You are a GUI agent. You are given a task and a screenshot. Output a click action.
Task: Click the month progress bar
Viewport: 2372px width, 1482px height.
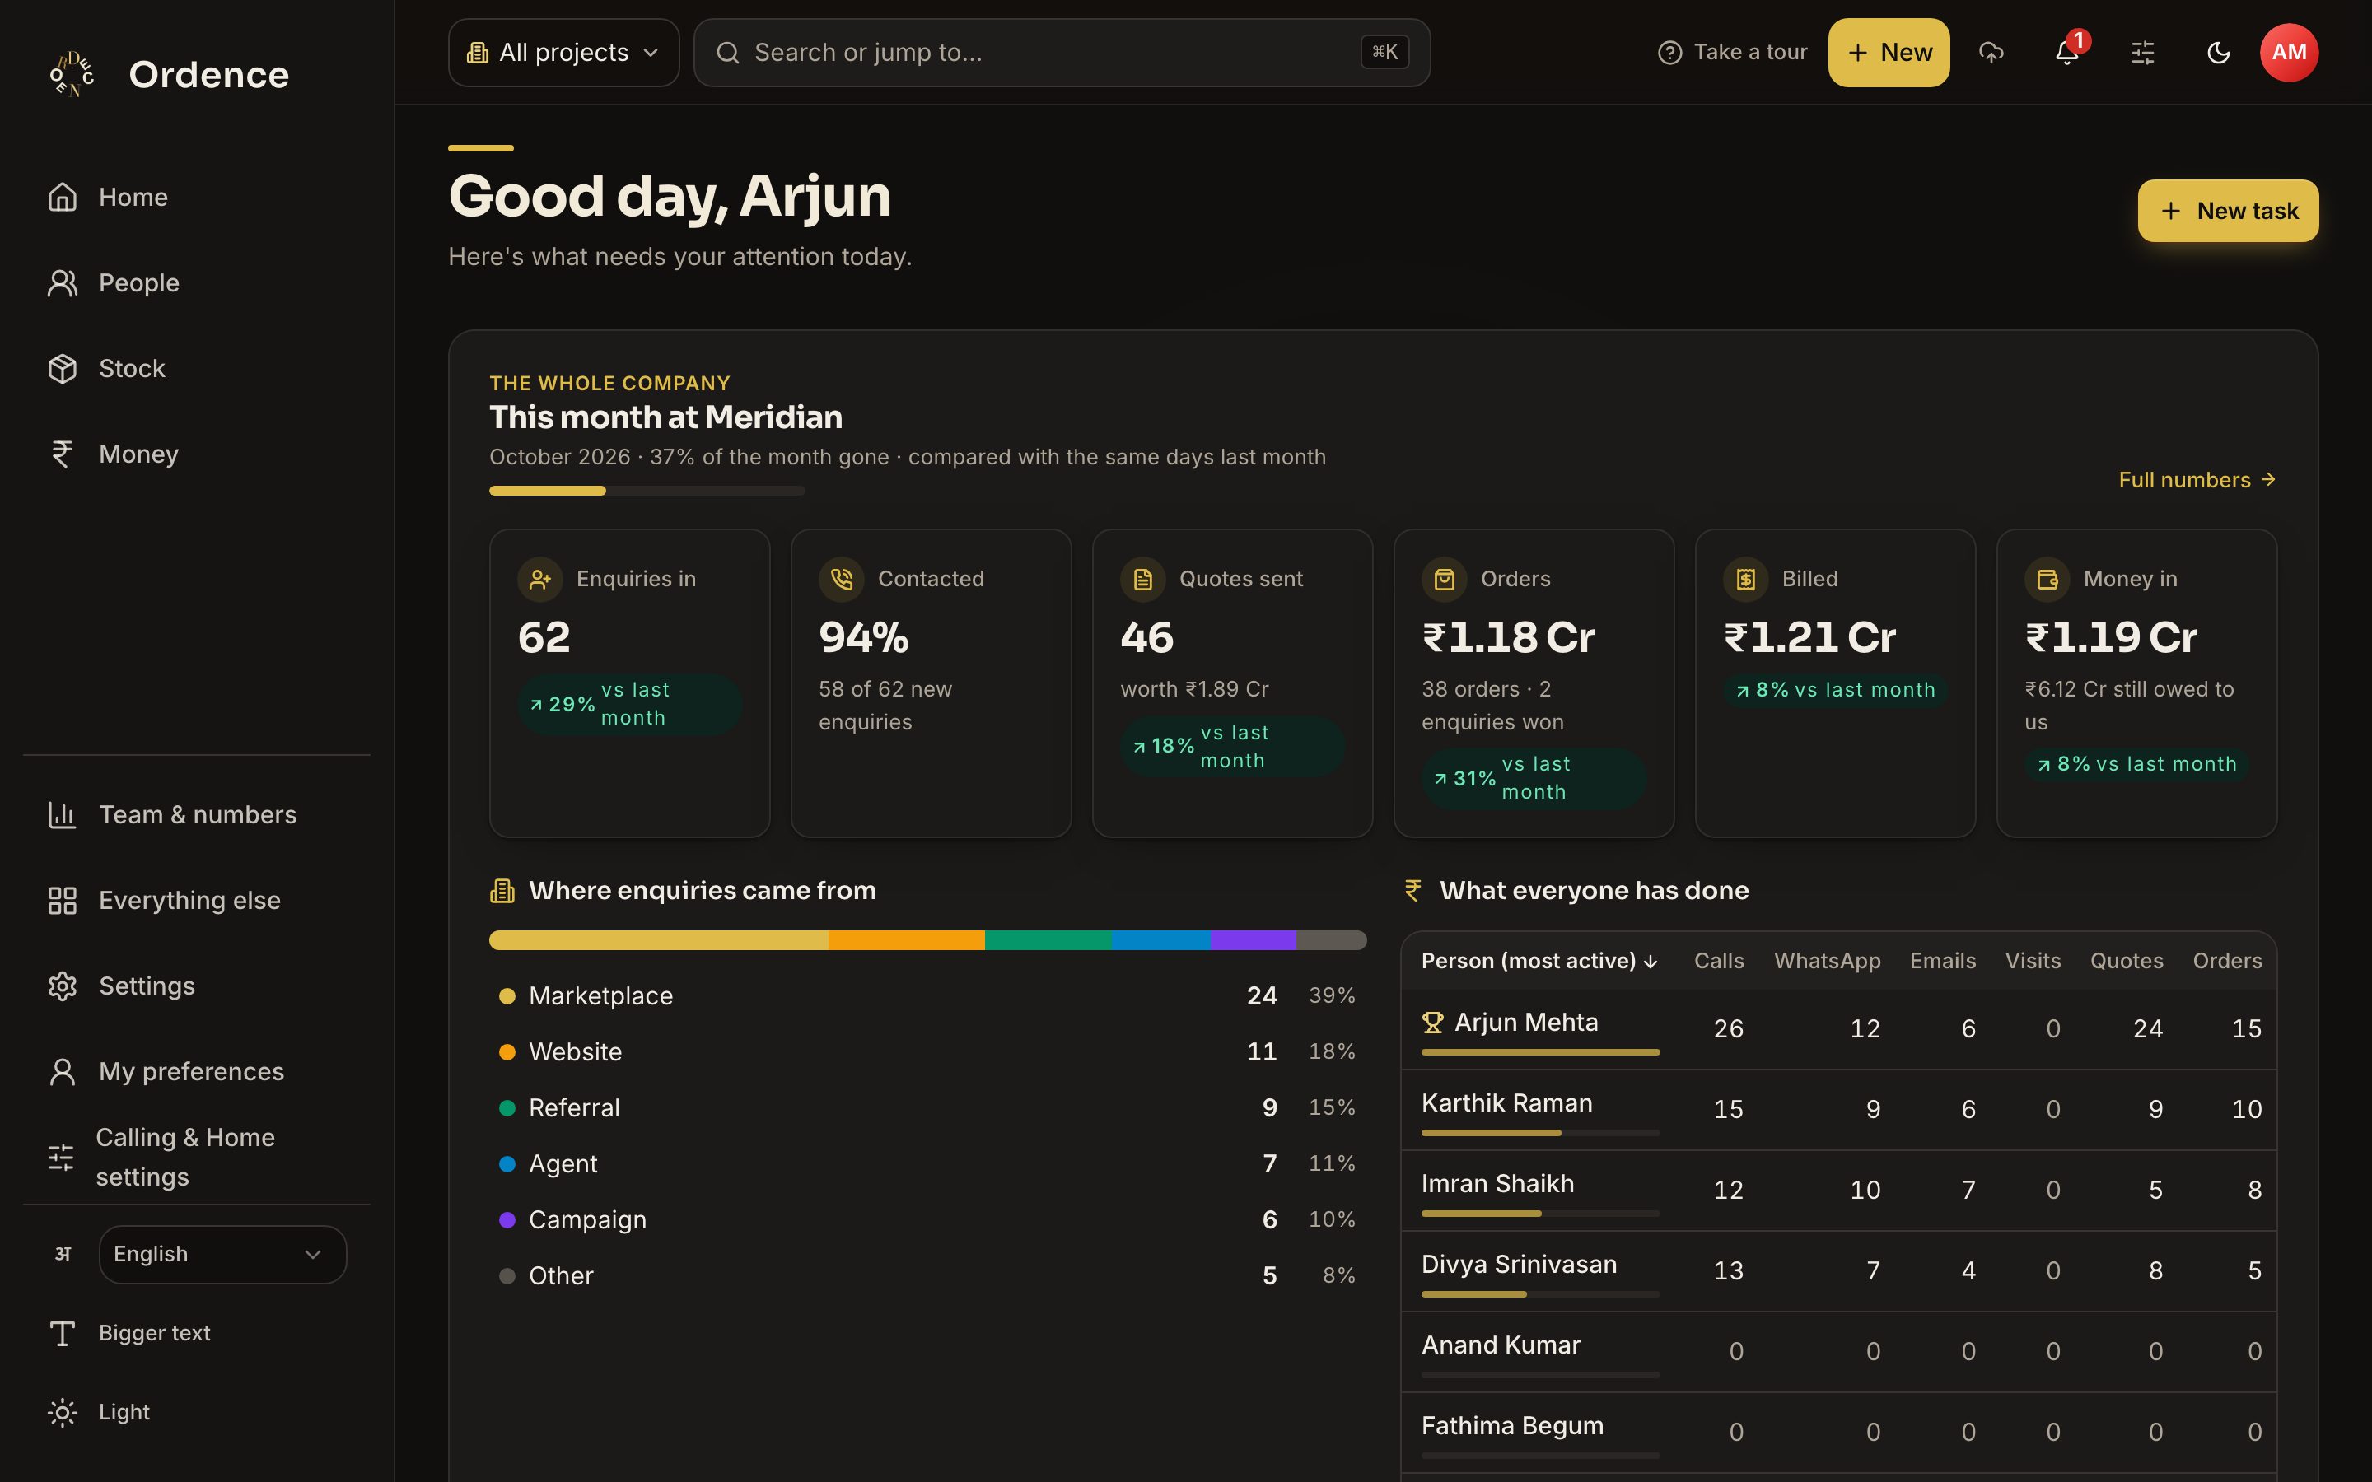coord(647,490)
